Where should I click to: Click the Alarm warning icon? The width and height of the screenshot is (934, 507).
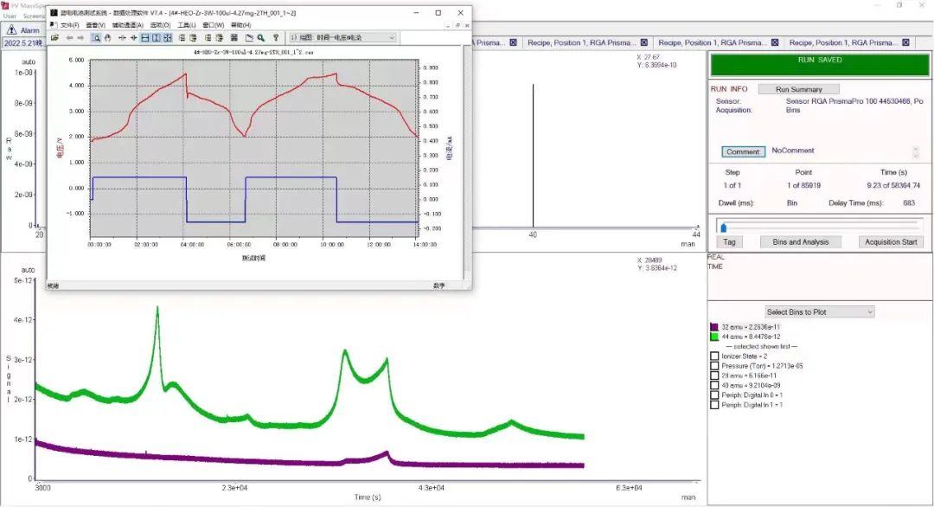coord(11,29)
